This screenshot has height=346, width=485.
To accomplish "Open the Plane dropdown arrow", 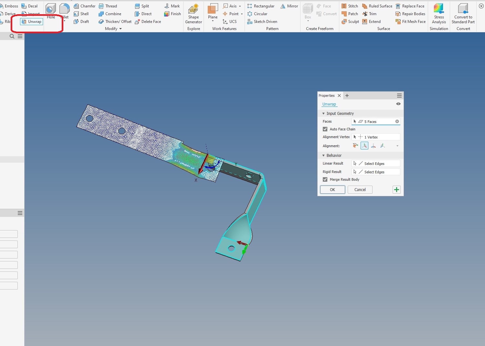I will tap(213, 21).
